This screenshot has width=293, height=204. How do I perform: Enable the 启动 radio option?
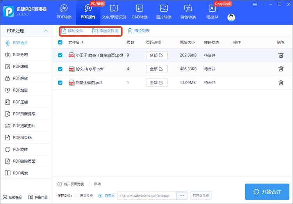pos(90,184)
